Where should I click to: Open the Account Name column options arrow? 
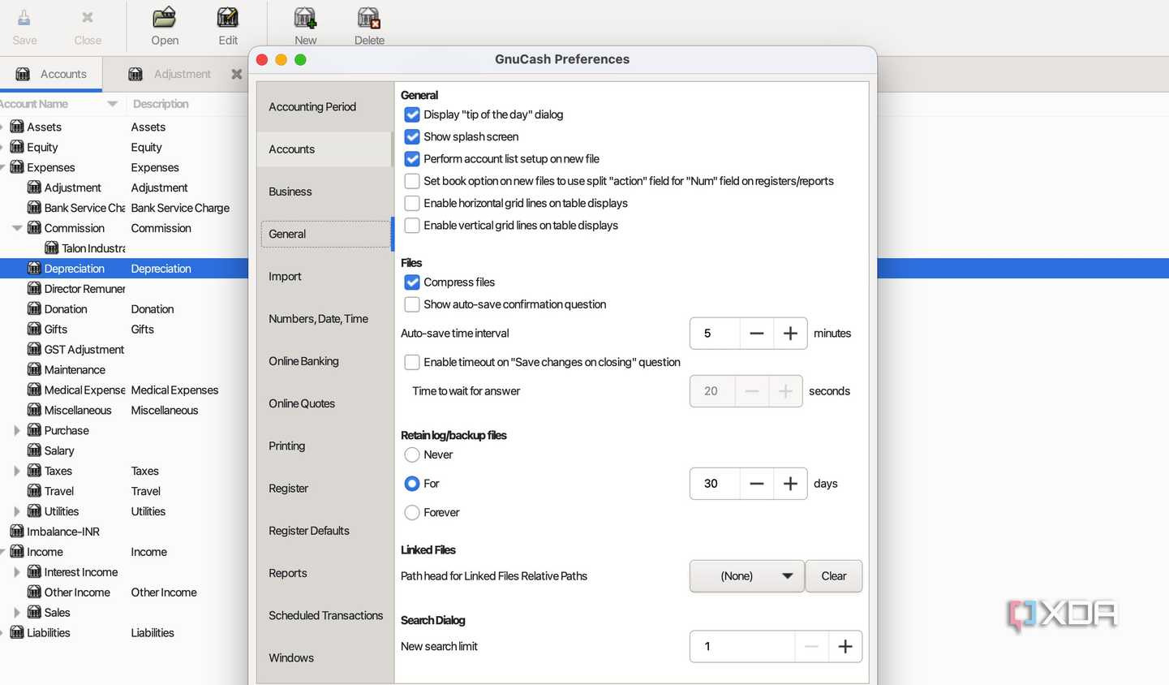click(x=113, y=104)
